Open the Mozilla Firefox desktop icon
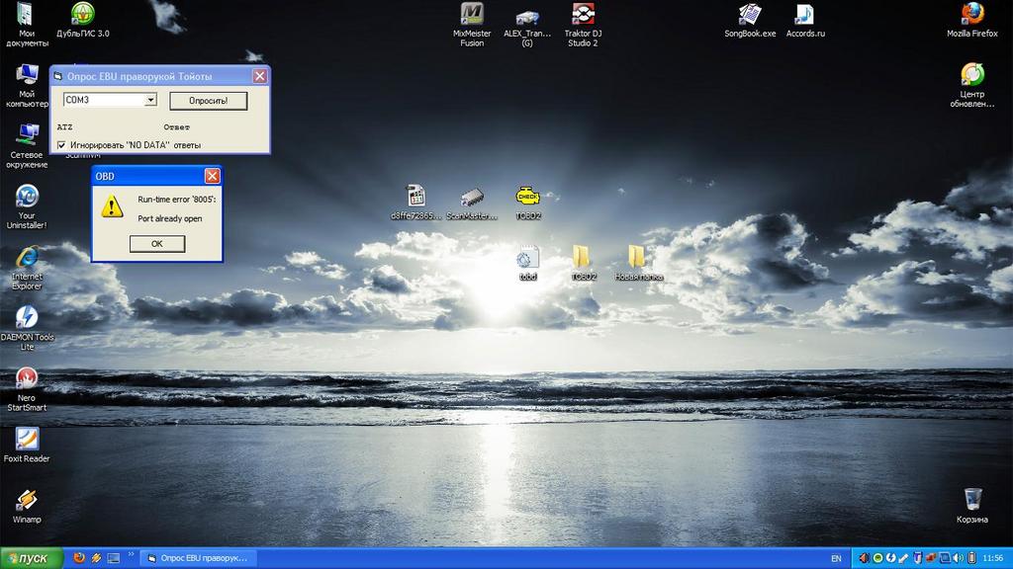Image resolution: width=1013 pixels, height=569 pixels. click(972, 14)
